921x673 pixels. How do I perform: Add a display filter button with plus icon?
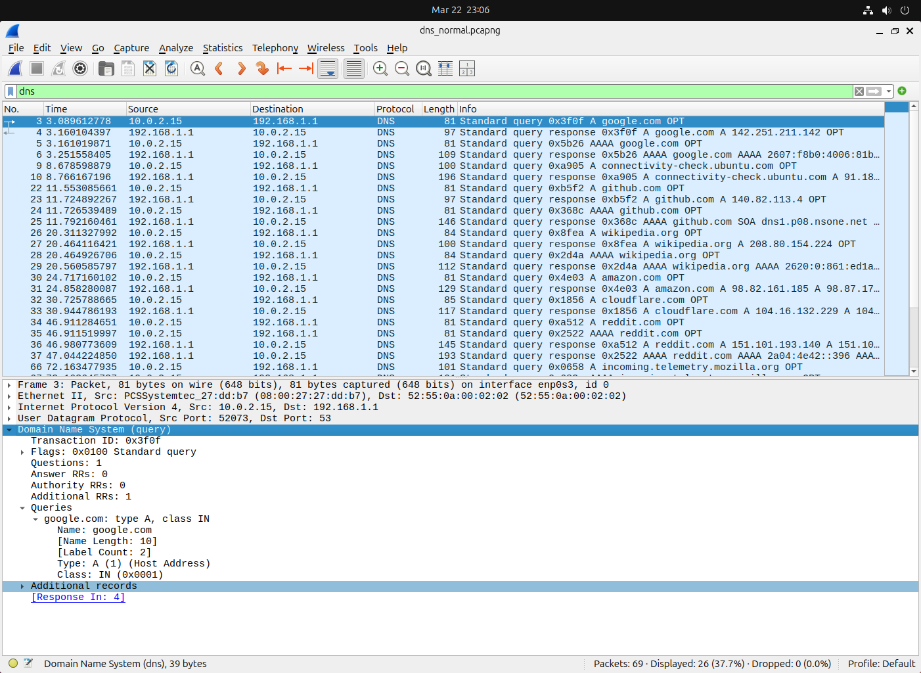(903, 91)
